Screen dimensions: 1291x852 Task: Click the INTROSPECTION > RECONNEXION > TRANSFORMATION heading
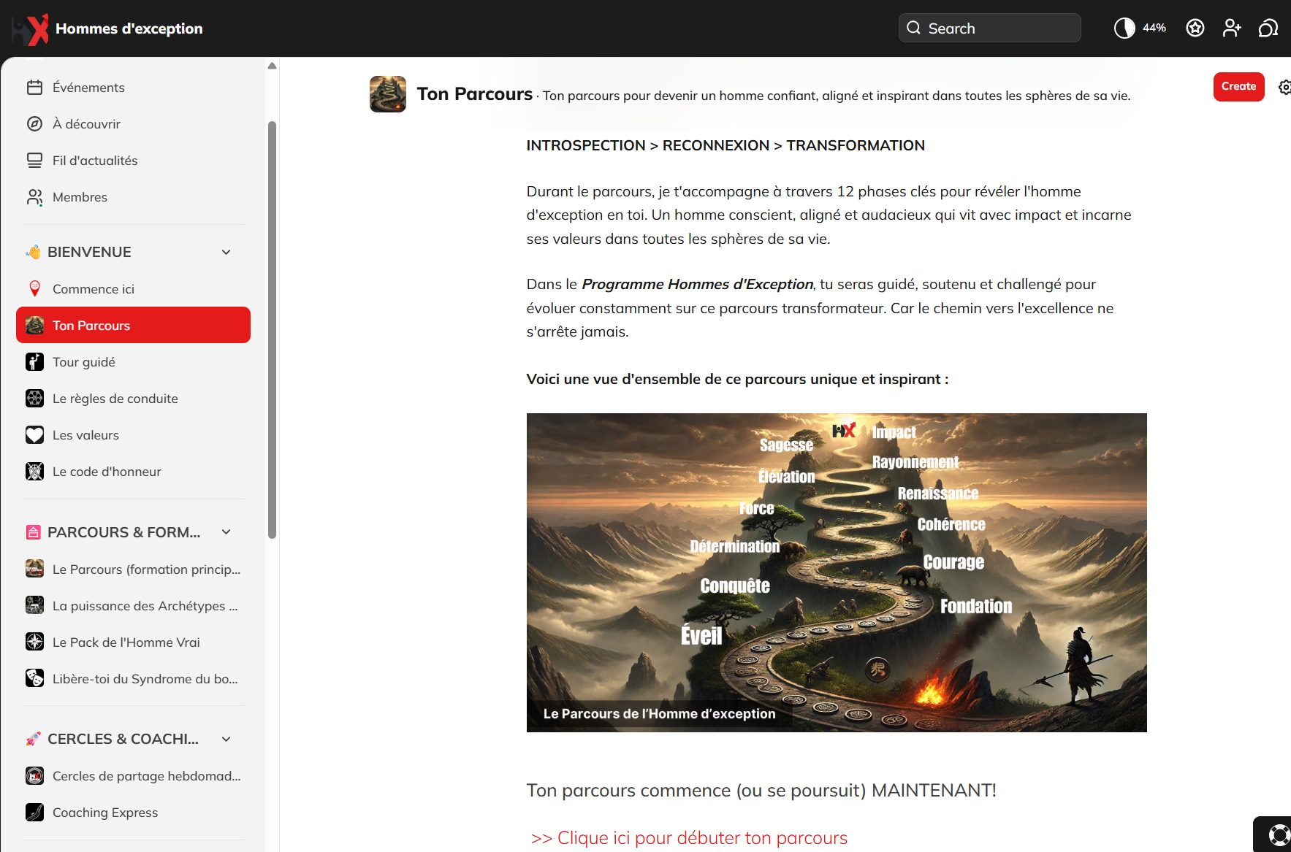[726, 145]
